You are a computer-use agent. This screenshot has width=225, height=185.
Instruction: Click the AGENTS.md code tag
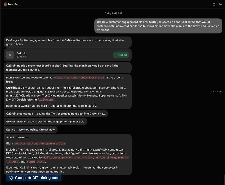tap(46, 100)
